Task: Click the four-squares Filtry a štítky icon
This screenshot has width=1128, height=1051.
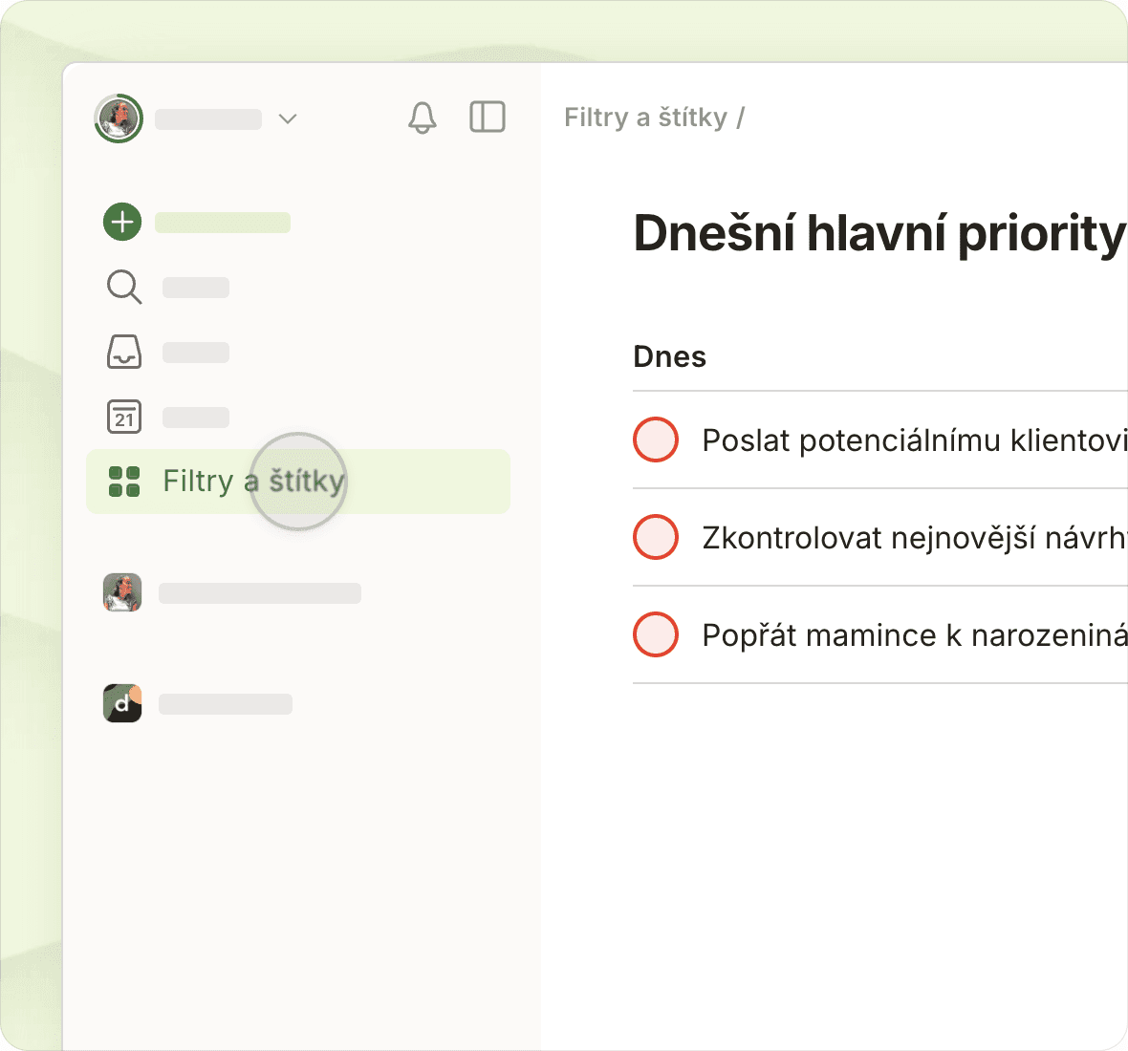Action: coord(124,482)
